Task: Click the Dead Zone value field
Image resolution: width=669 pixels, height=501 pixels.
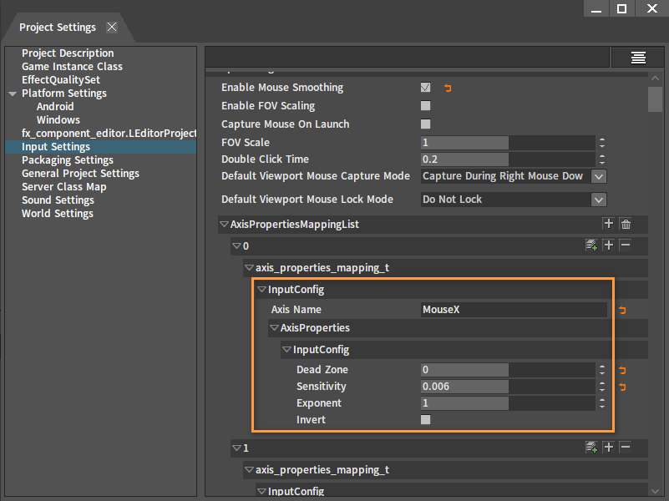Action: (508, 370)
